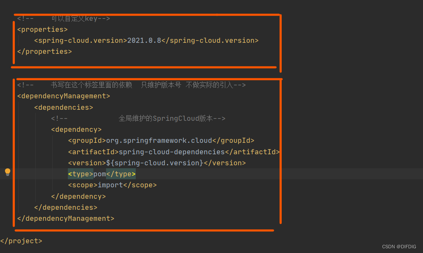Click the opening <dependency> tag
423x253 pixels.
pyautogui.click(x=76, y=130)
